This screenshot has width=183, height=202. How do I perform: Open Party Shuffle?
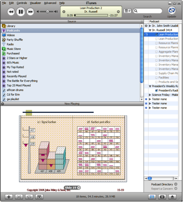(70, 40)
